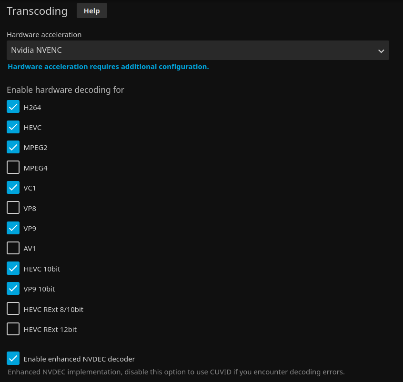Screen dimensions: 403x382
Task: Open the Transcoding Help page
Action: click(x=91, y=10)
